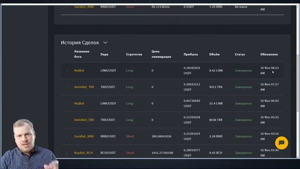The height and width of the screenshot is (169, 300).
Task: Expand AminBot_TRX row updated 07:27 AM
Action: pyautogui.click(x=67, y=87)
